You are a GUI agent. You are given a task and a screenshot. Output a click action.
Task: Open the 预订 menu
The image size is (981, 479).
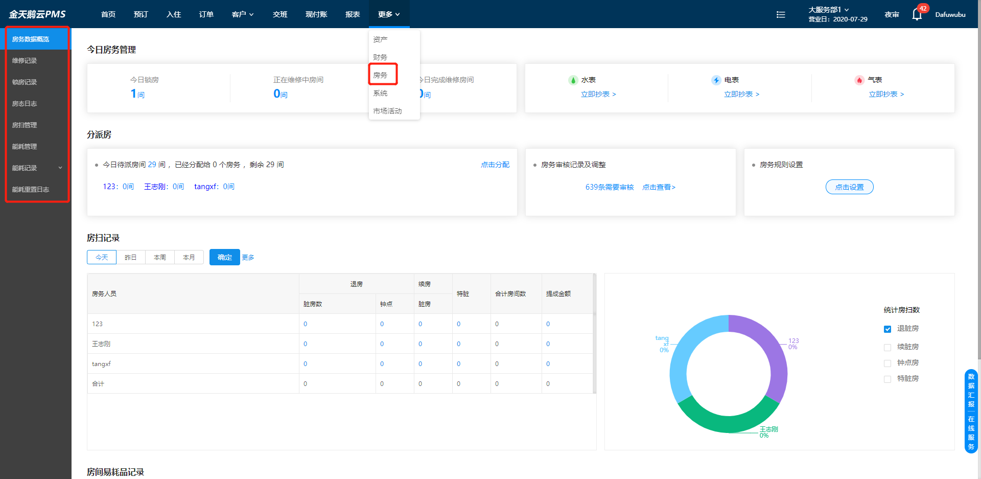pyautogui.click(x=141, y=14)
